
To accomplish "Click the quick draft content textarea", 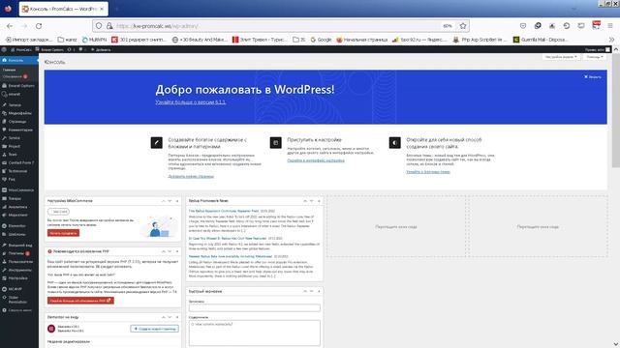I will (254, 333).
